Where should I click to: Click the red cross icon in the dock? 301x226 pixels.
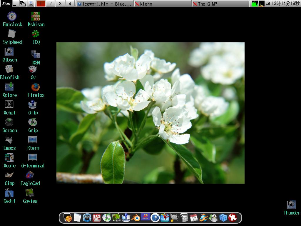pos(233,218)
